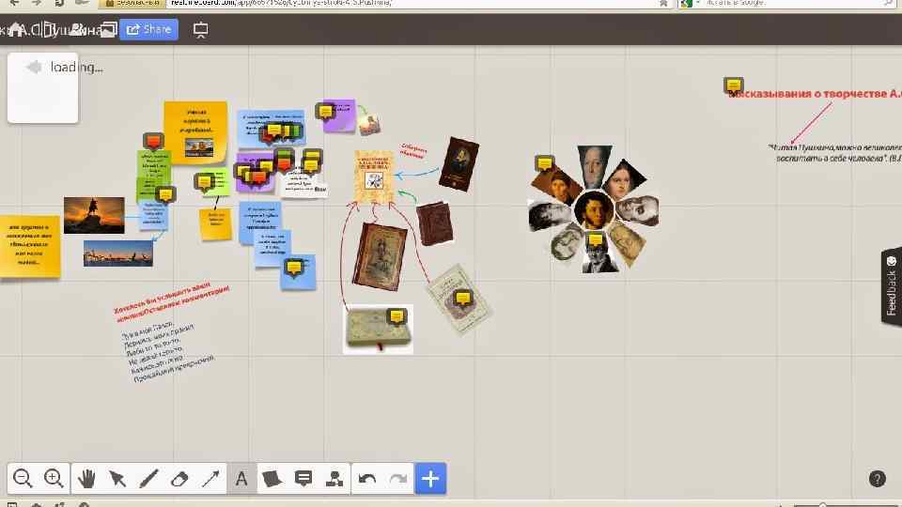Open comment marker on green flat book
The width and height of the screenshot is (902, 507).
[x=397, y=316]
